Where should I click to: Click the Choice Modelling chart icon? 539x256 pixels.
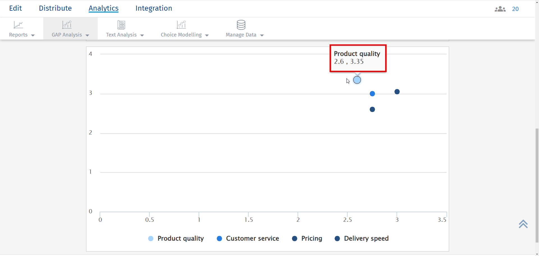point(181,25)
